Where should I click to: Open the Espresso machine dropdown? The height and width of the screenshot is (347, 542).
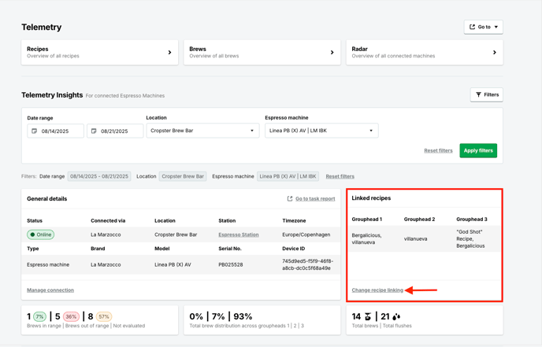click(x=321, y=131)
